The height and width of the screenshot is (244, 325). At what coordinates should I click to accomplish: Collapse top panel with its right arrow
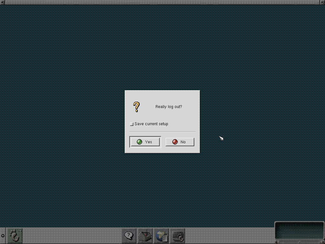tap(323, 2)
